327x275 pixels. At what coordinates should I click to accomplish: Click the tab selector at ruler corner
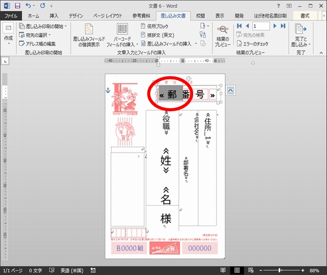pos(6,61)
